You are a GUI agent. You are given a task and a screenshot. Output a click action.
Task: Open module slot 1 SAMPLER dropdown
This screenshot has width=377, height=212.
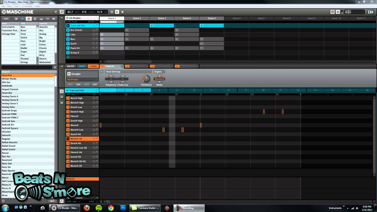pos(122,66)
